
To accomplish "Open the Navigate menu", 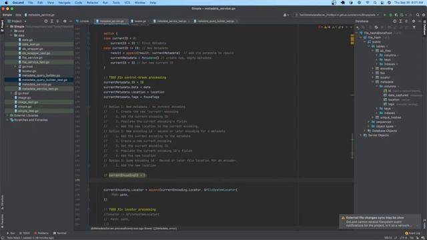I will 64,3.
